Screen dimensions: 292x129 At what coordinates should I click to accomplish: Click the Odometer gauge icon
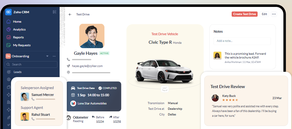point(69,118)
